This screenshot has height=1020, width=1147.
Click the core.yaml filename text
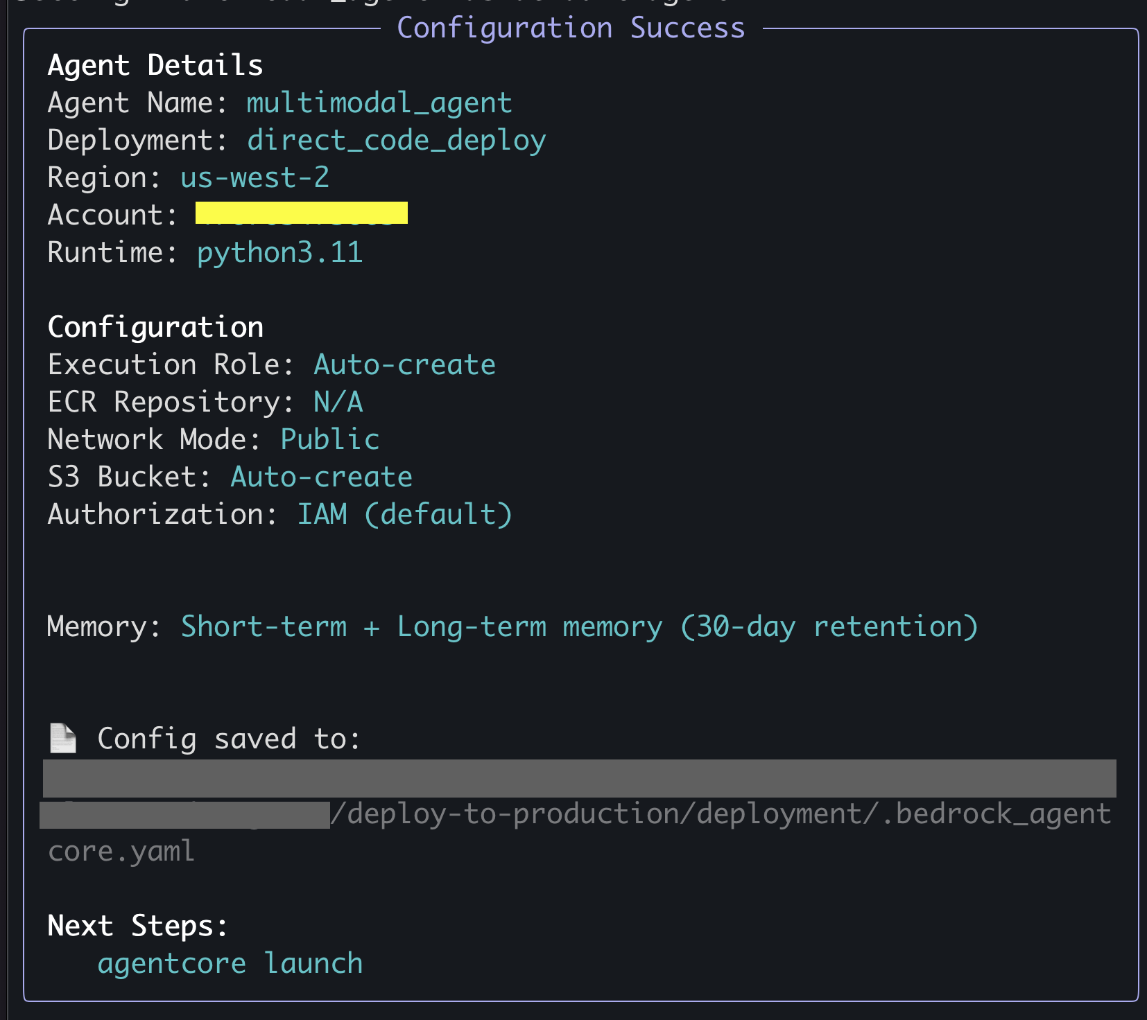pos(121,851)
